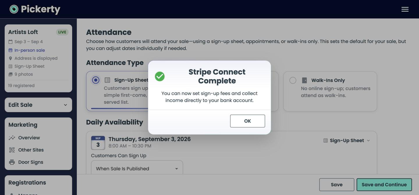Click the 9 photos text
This screenshot has height=195, width=419.
tap(24, 74)
